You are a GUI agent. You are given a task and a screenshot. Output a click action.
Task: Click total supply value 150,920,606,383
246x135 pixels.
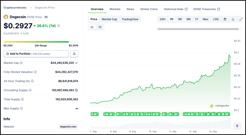(67, 99)
